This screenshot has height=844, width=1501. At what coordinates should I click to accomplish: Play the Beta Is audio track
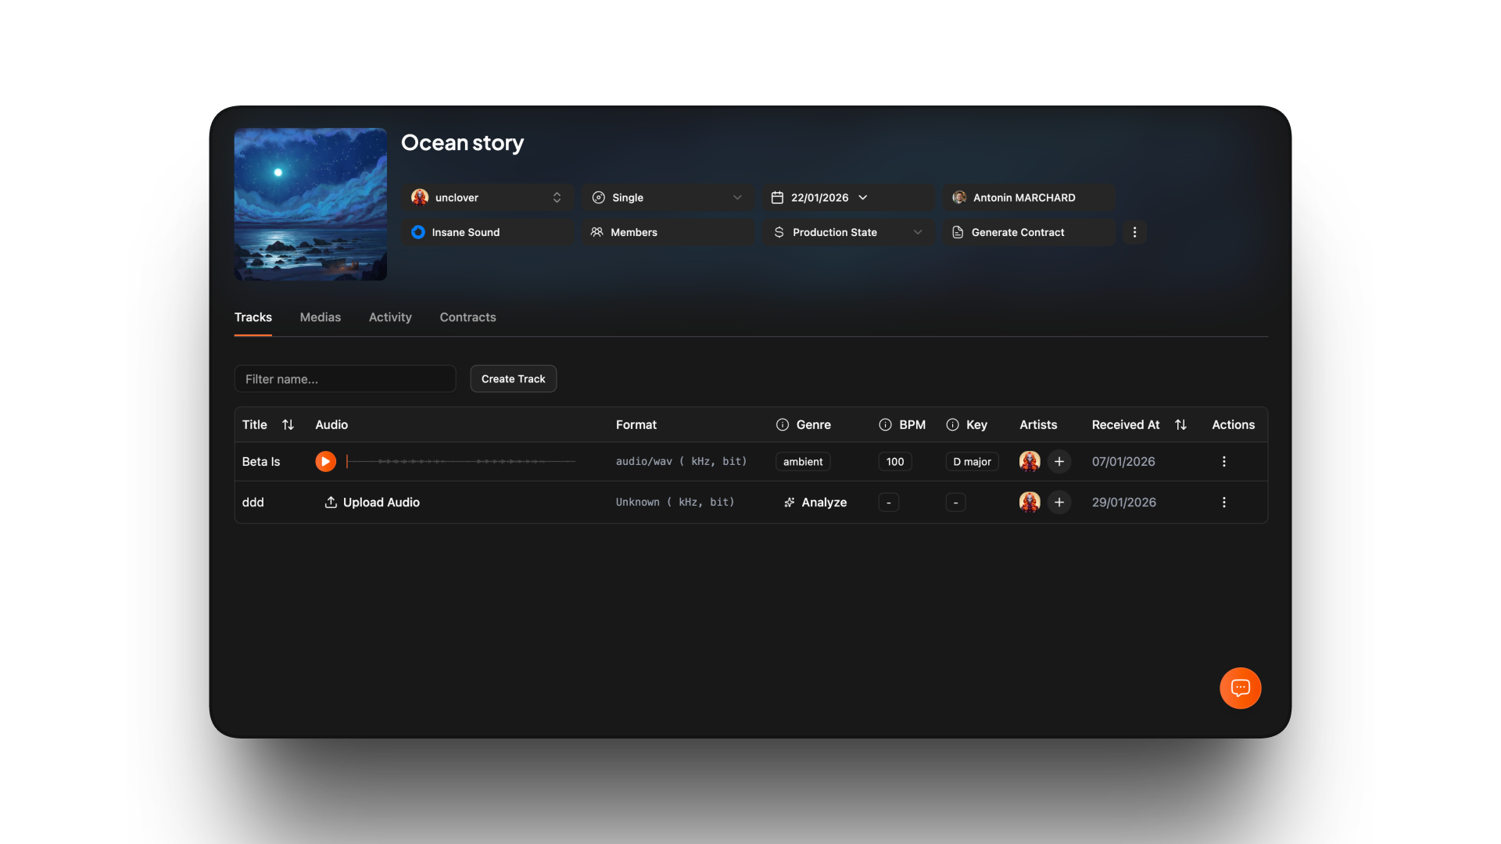tap(325, 462)
